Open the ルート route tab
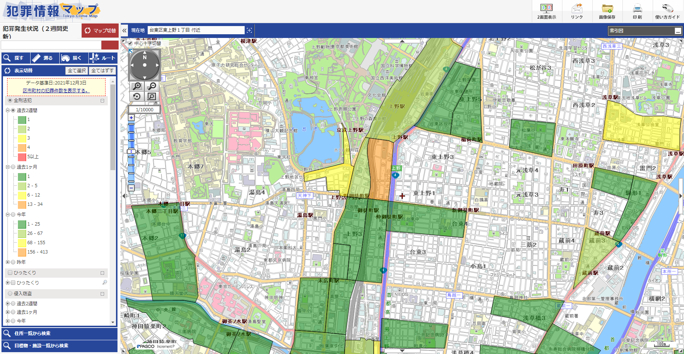 click(x=103, y=58)
